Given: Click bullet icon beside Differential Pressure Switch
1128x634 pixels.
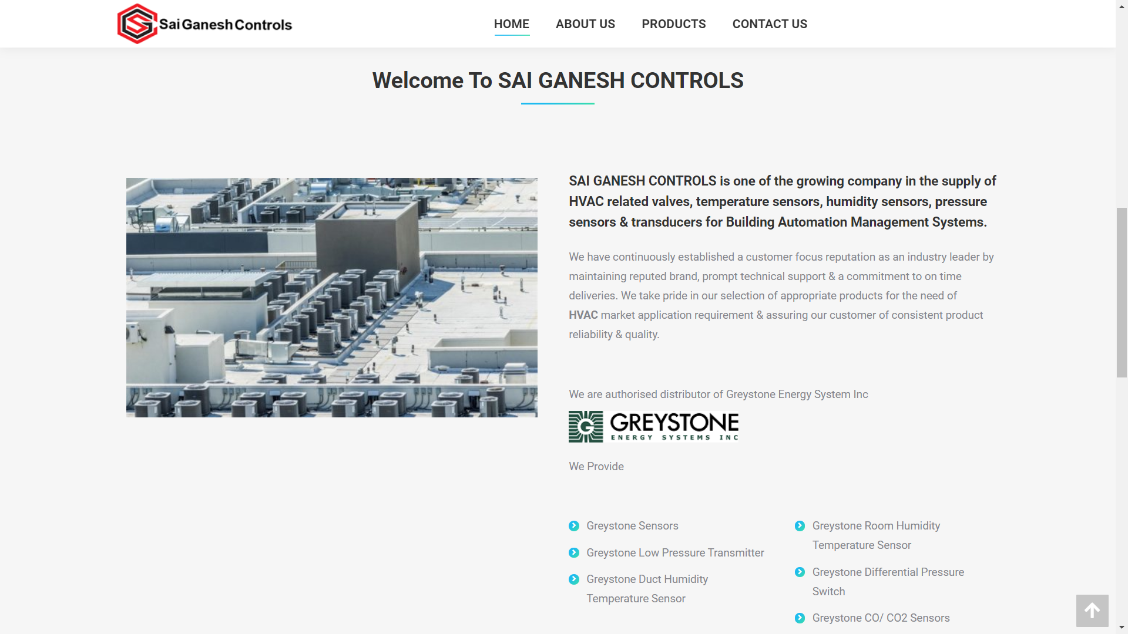Looking at the screenshot, I should (x=800, y=572).
